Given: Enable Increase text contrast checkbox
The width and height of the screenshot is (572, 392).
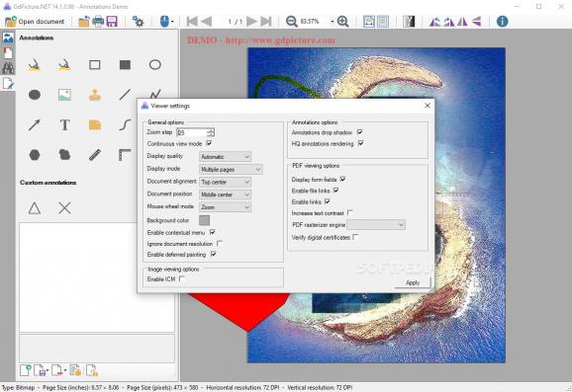Looking at the screenshot, I should (350, 212).
